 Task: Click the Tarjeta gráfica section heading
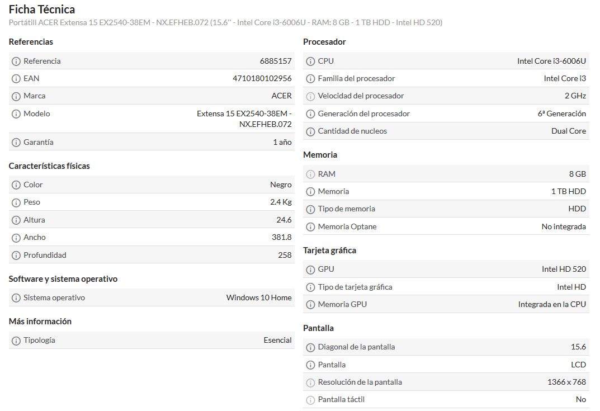click(x=330, y=251)
